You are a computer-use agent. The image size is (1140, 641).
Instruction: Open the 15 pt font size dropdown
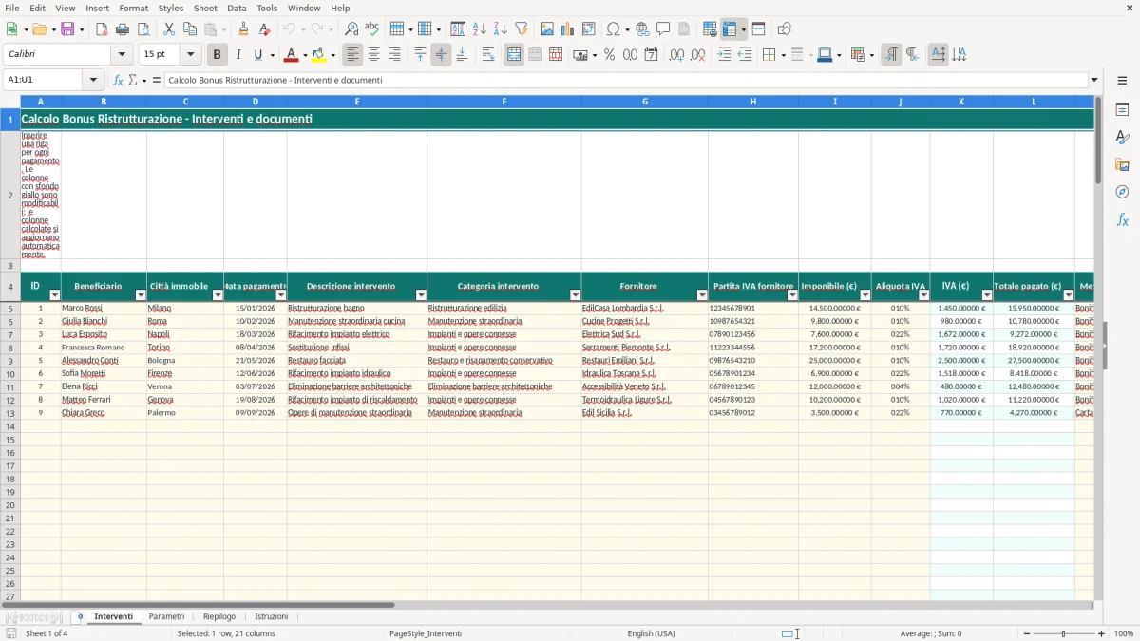pos(190,55)
